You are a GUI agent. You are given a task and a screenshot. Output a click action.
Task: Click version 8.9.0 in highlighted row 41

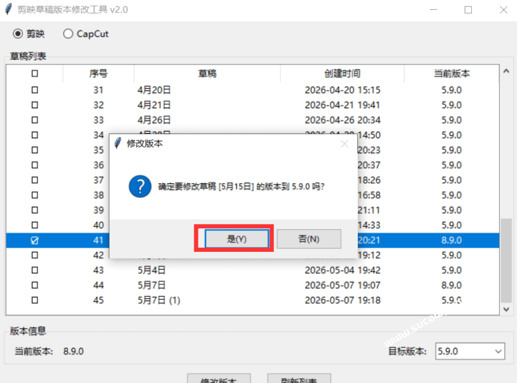pyautogui.click(x=451, y=240)
